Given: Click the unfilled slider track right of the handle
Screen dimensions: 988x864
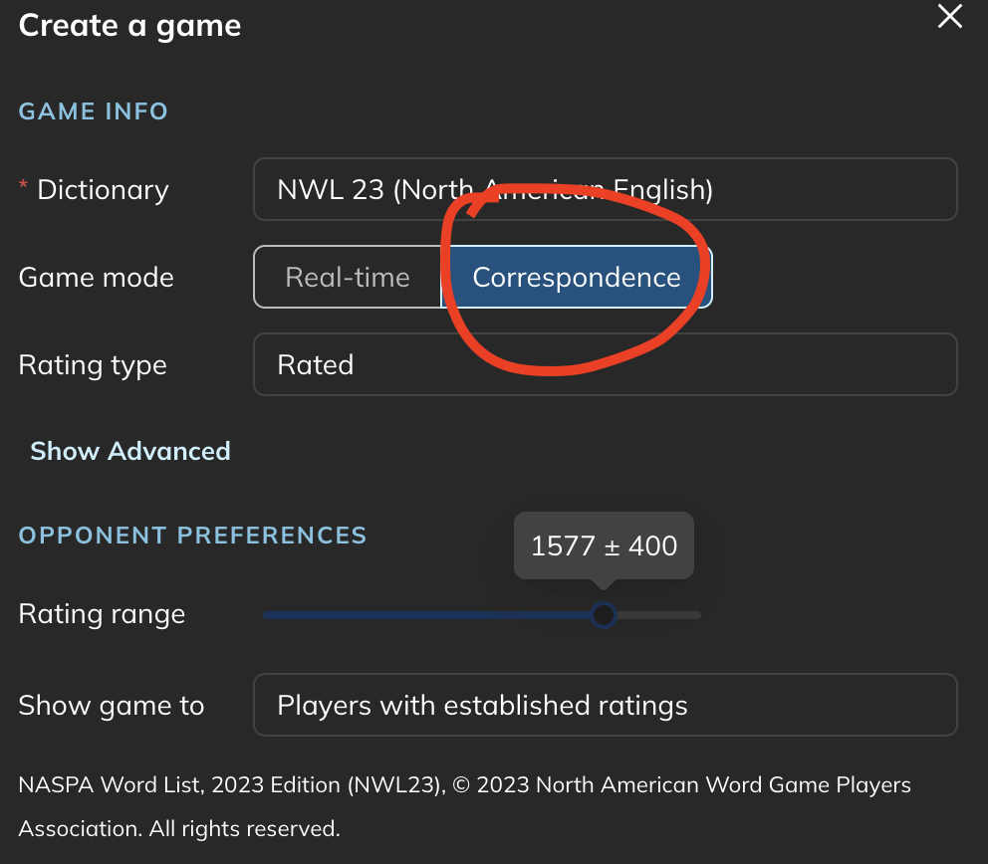Looking at the screenshot, I should click(659, 615).
